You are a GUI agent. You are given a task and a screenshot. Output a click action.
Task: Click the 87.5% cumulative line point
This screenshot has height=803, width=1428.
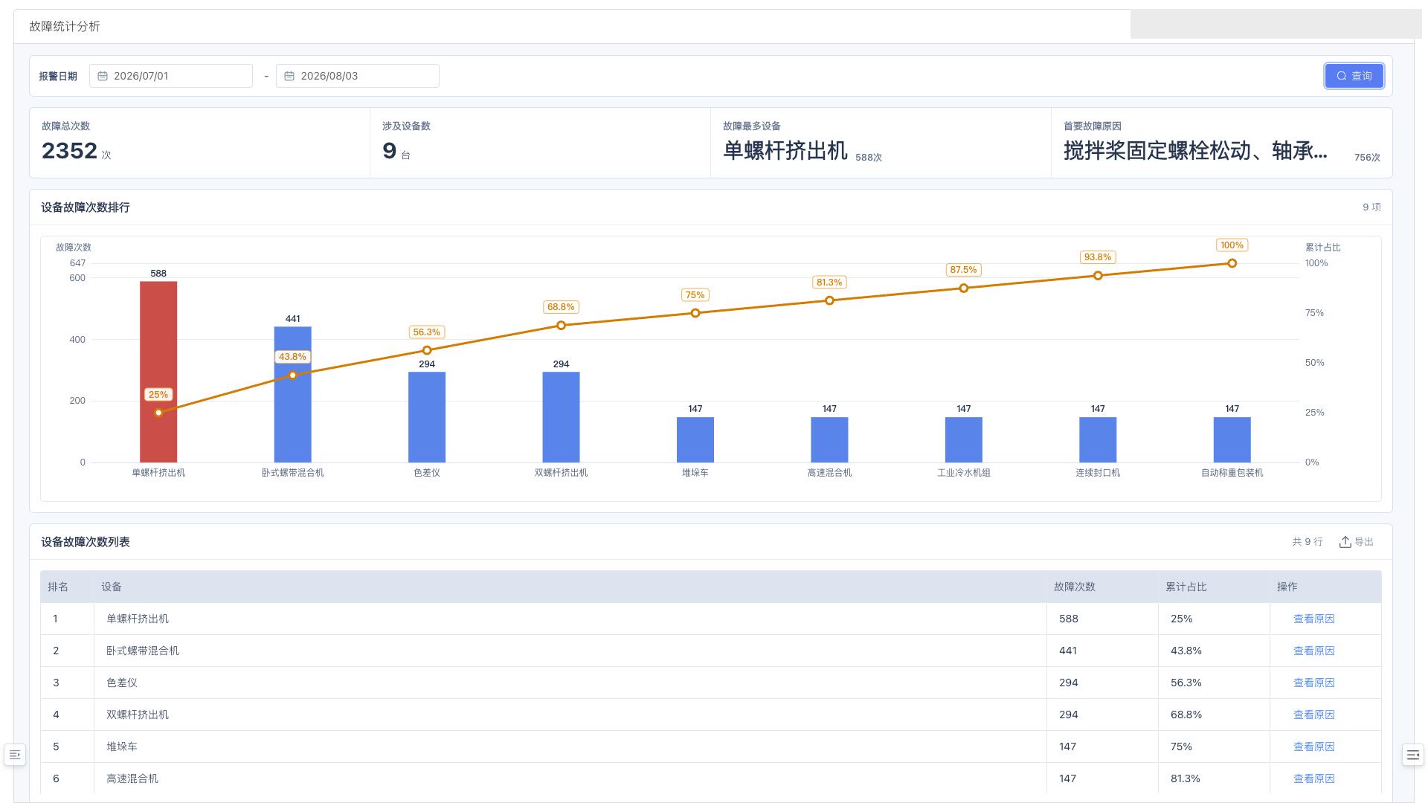tap(964, 288)
